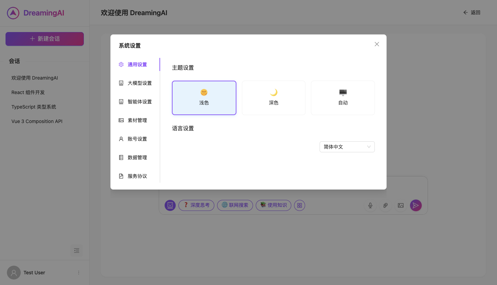Open the TypeScript 类型系统 conversation
This screenshot has height=285, width=497.
(x=33, y=106)
